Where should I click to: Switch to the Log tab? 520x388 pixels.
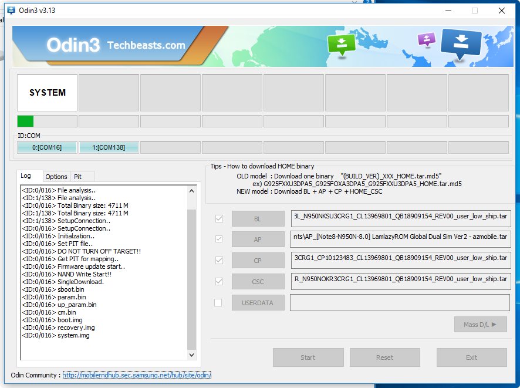pyautogui.click(x=29, y=176)
